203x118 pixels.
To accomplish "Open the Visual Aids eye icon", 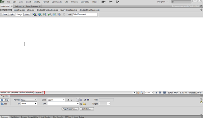I will pos(59,14).
